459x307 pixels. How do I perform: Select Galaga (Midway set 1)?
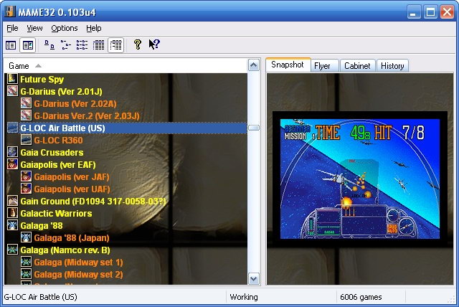coord(78,263)
